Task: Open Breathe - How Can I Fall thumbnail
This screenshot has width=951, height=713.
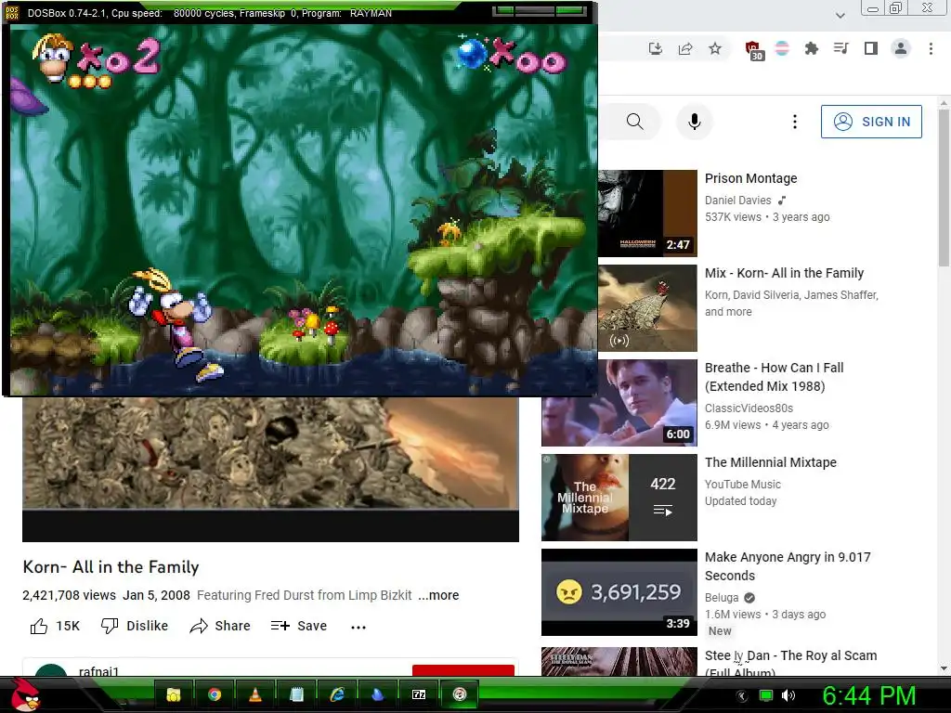Action: point(619,403)
